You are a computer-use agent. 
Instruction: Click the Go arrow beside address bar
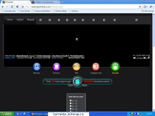click(x=140, y=7)
